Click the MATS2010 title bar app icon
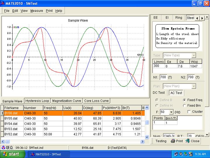 3,3
